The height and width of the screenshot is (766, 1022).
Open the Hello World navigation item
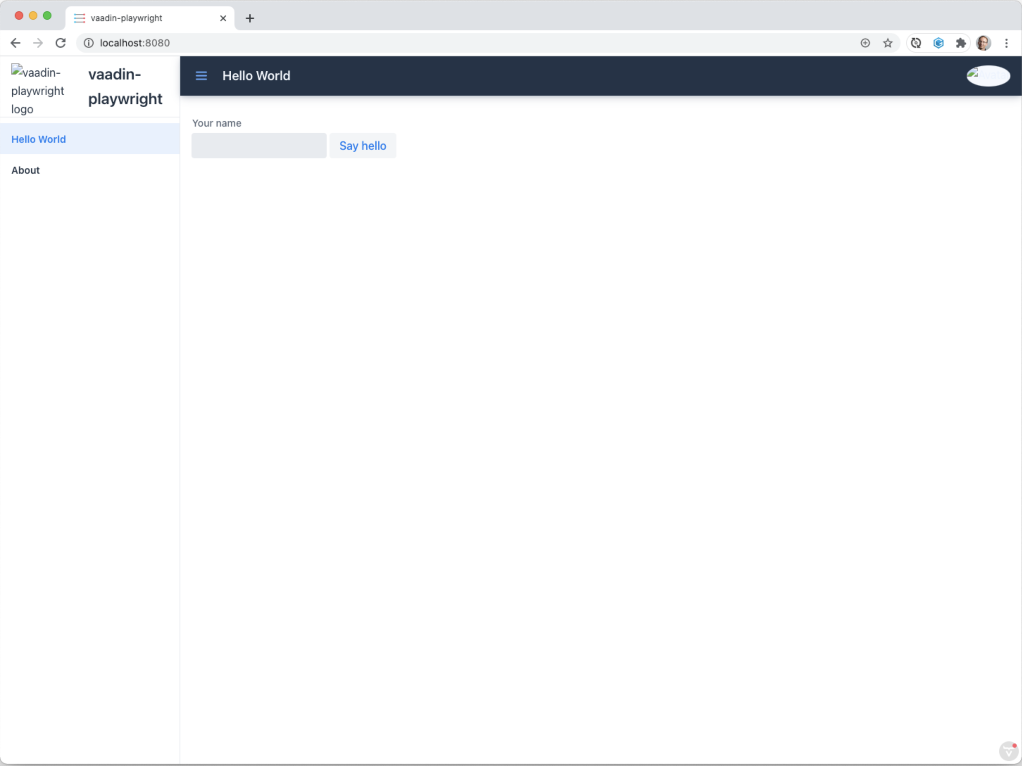click(x=38, y=139)
